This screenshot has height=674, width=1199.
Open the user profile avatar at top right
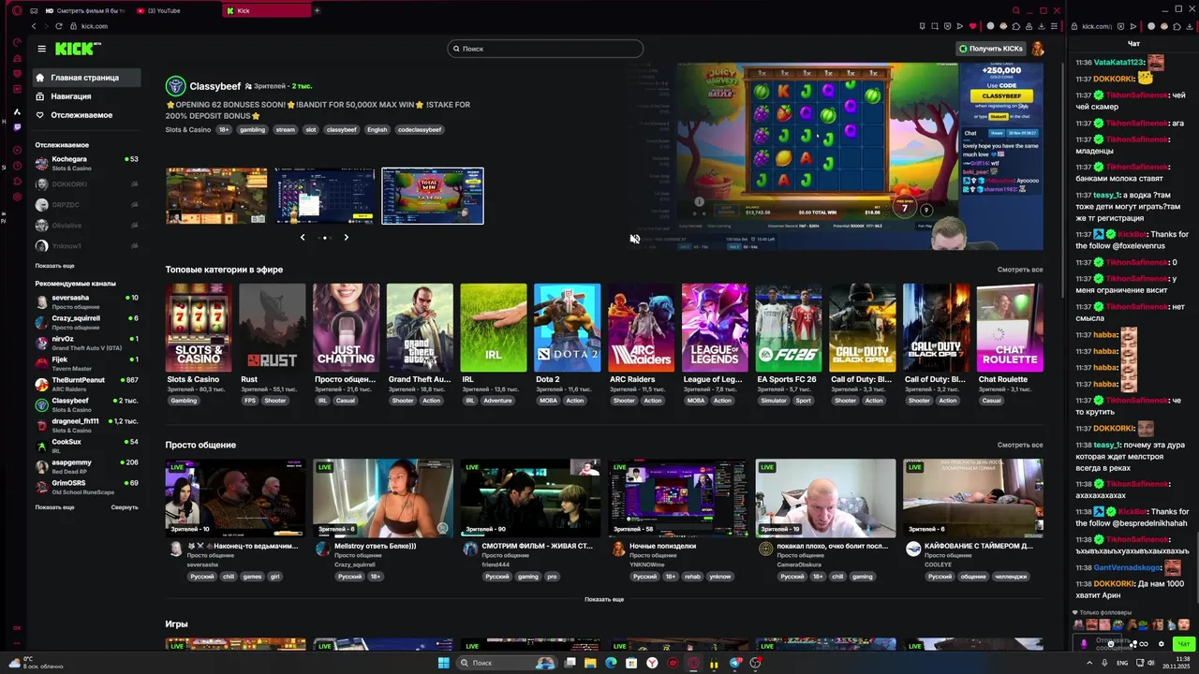pos(1037,49)
